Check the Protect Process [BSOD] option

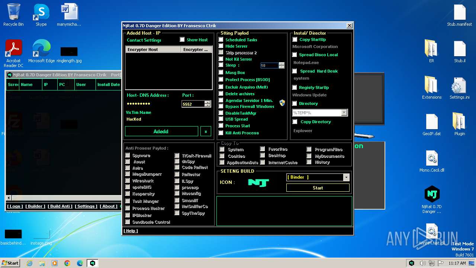(x=221, y=80)
